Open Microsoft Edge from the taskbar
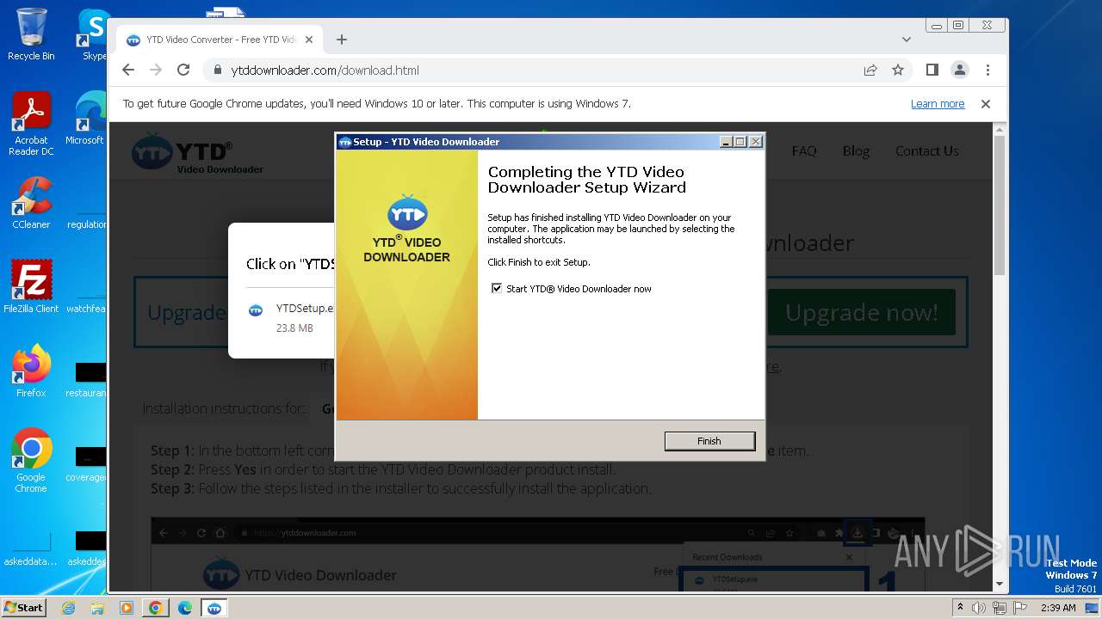 click(185, 608)
